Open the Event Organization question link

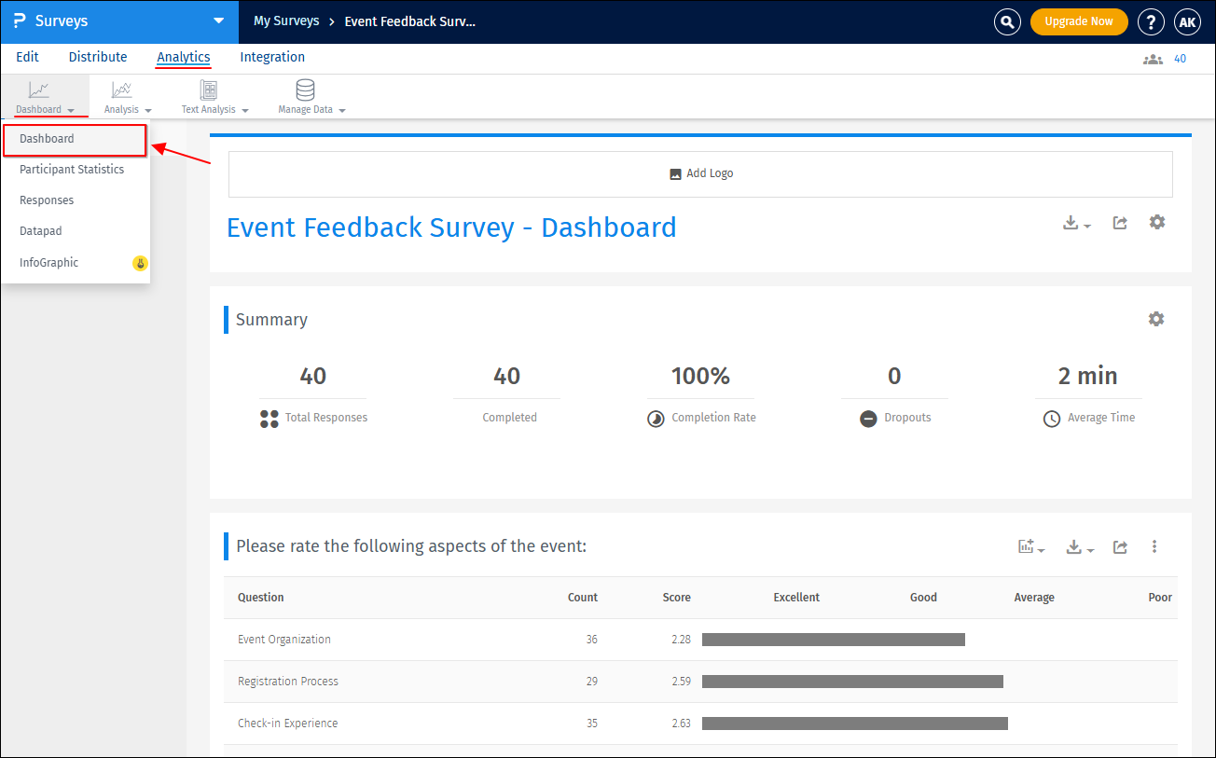[x=283, y=640]
